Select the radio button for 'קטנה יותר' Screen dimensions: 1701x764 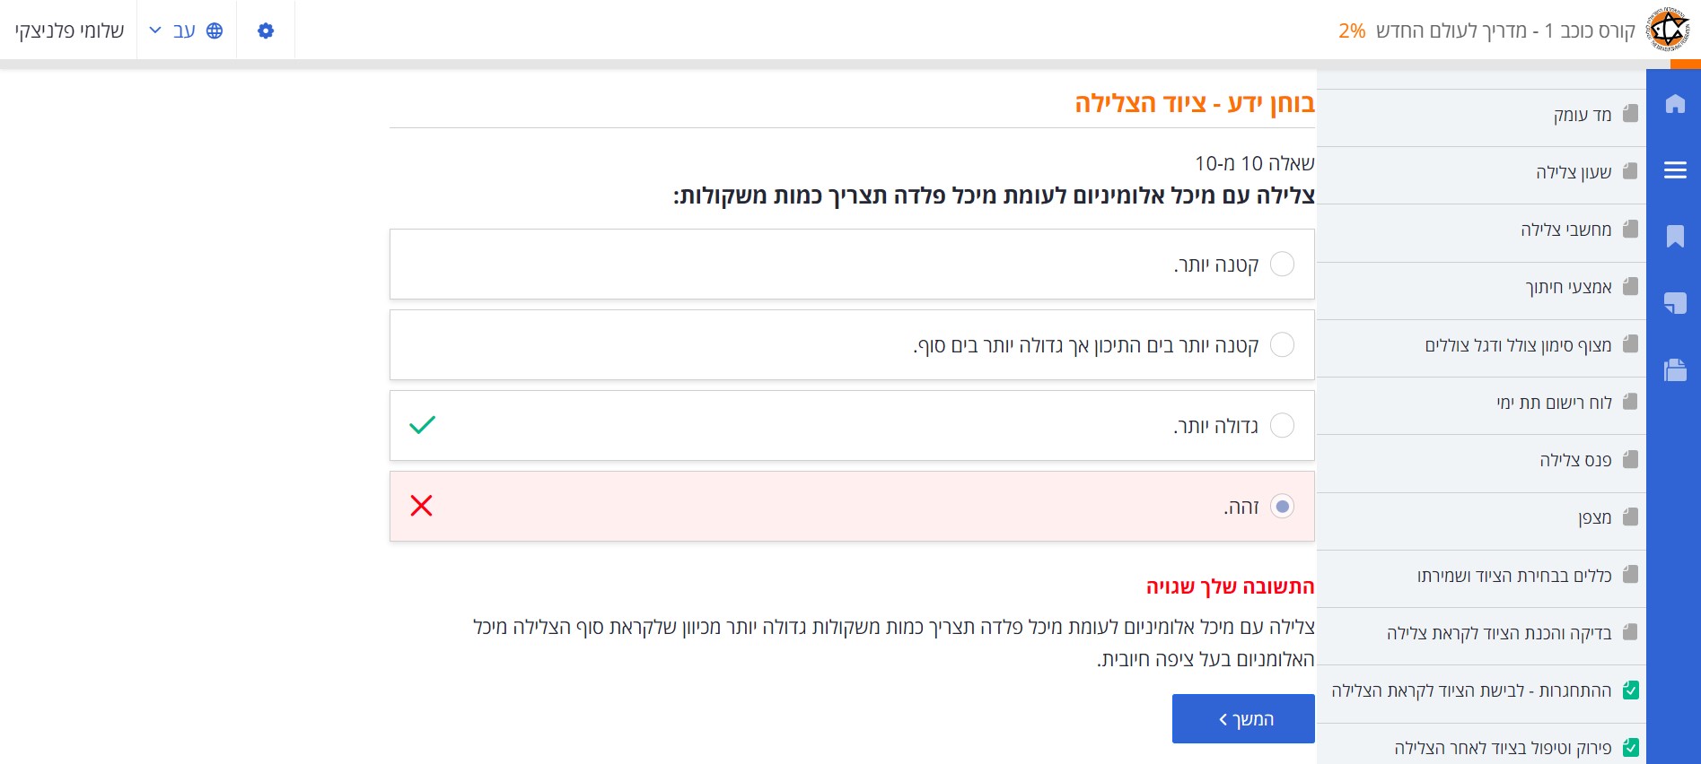[1282, 265]
